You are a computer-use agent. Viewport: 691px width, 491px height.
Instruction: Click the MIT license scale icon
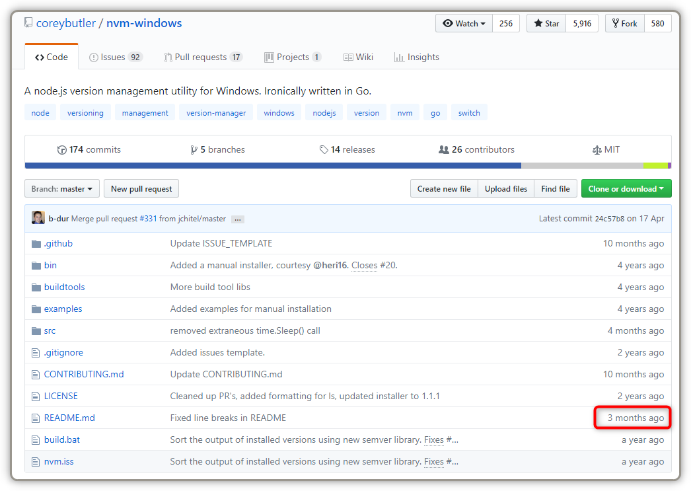(597, 150)
